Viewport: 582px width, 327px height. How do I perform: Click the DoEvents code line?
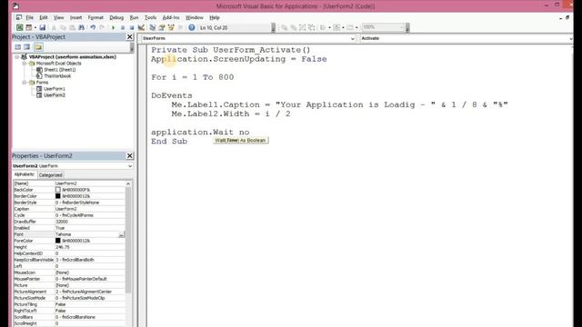click(x=172, y=95)
